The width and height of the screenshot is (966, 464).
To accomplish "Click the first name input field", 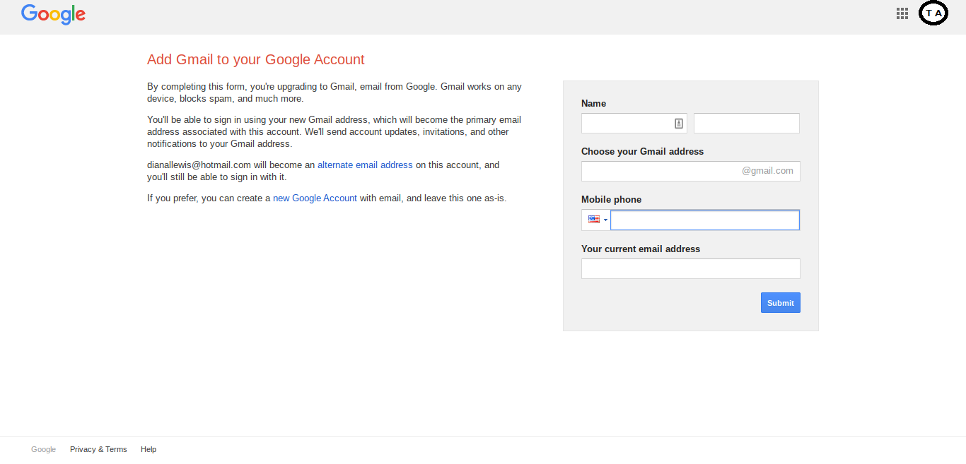I will coord(634,124).
